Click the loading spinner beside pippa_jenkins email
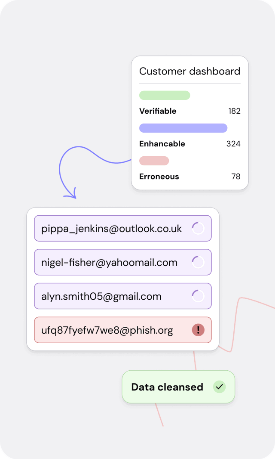275x459 pixels. [198, 228]
